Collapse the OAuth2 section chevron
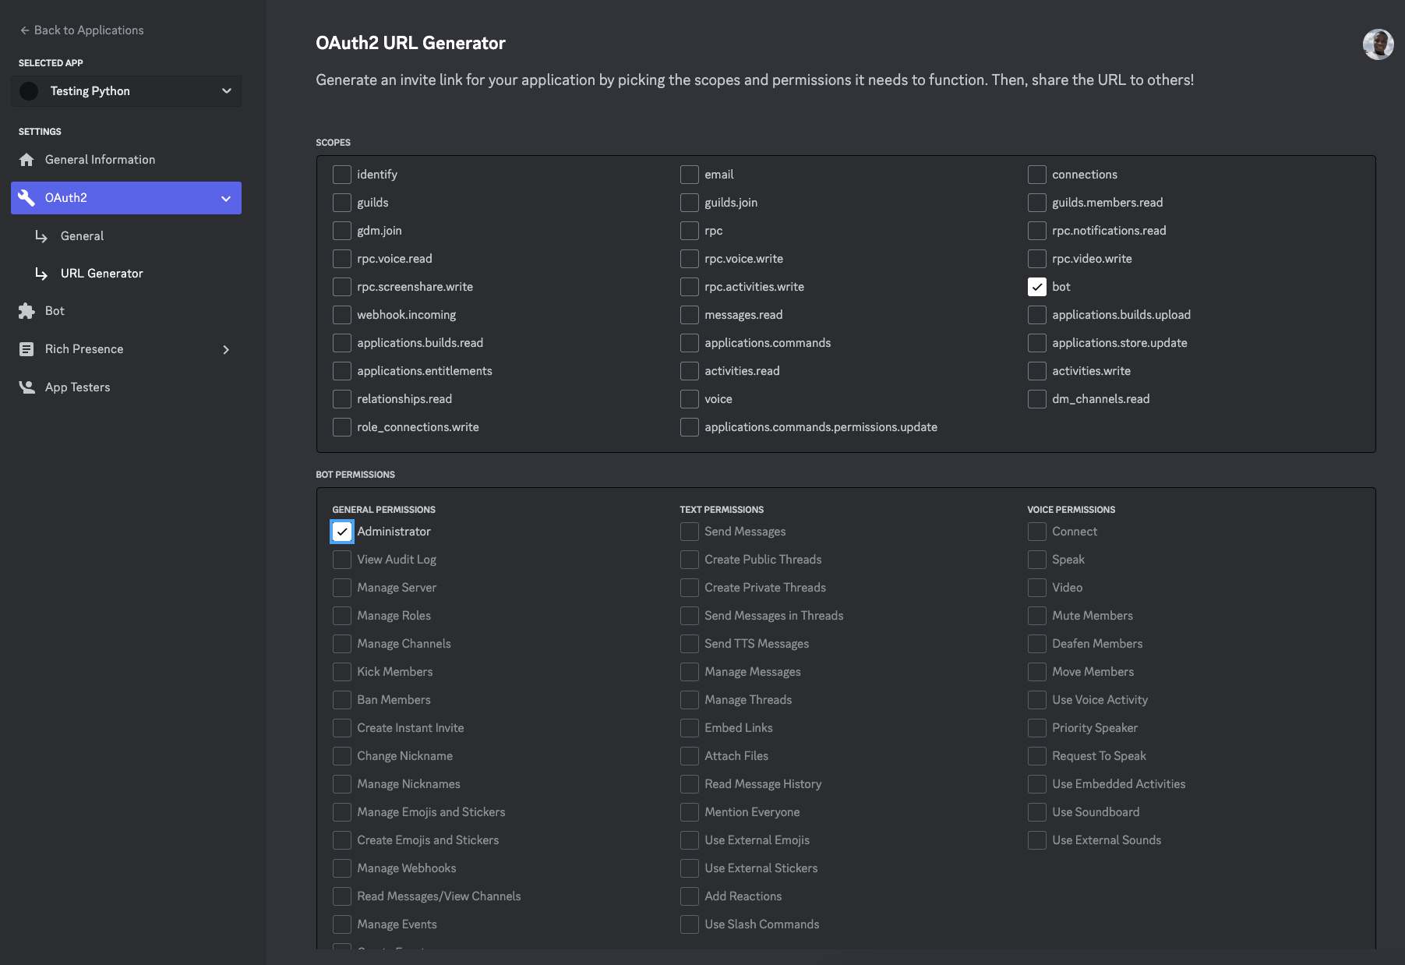The width and height of the screenshot is (1405, 965). 225,197
